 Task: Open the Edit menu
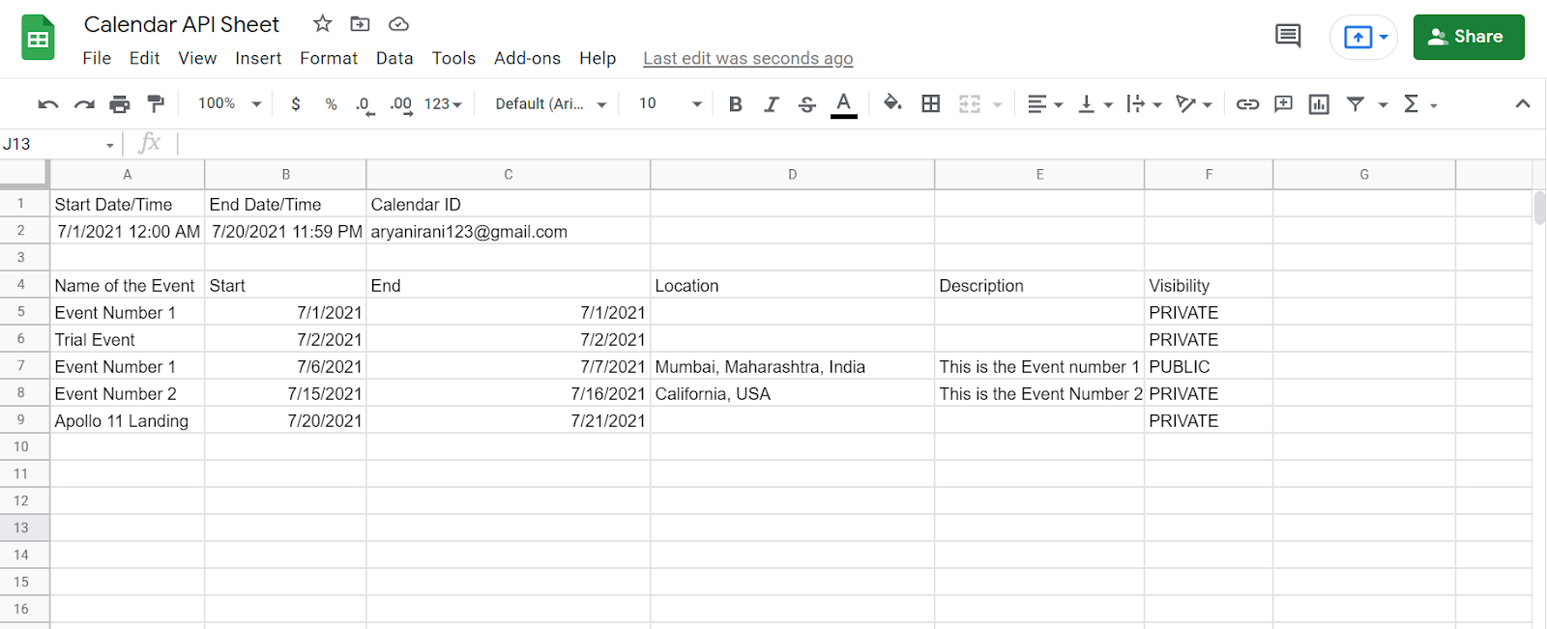(144, 58)
